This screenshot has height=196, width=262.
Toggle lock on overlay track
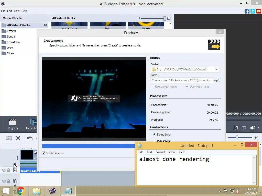coord(8,181)
